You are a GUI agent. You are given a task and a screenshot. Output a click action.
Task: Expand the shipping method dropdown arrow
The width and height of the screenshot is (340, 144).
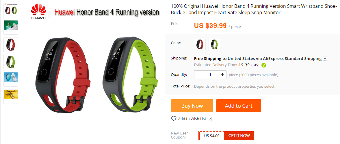[x=325, y=59]
